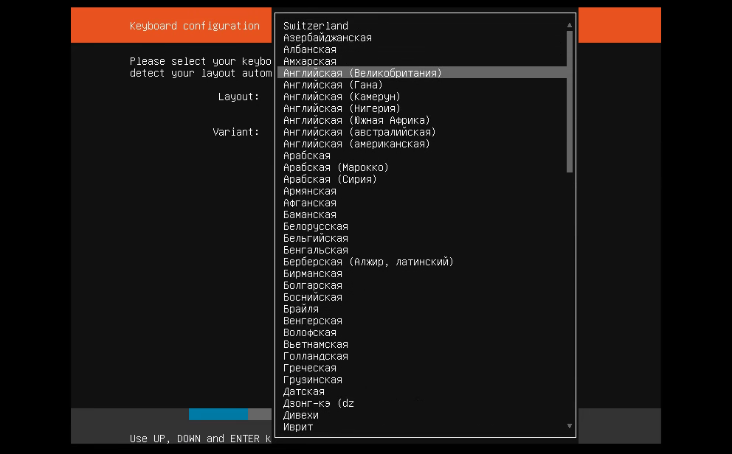732x454 pixels.
Task: Pick Белорусская from the dropdown list
Action: click(316, 226)
